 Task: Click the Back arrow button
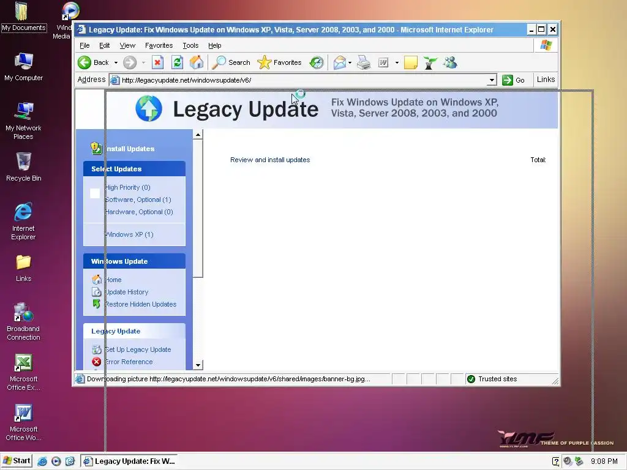click(84, 63)
